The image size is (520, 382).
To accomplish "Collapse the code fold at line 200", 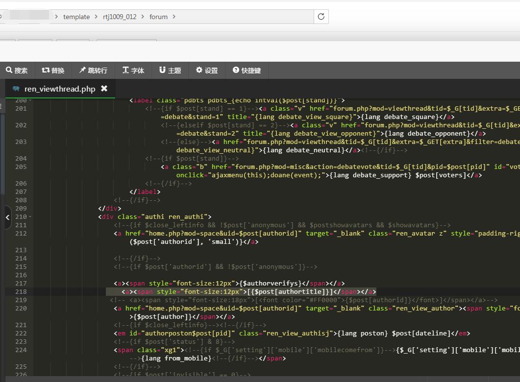I will pyautogui.click(x=30, y=100).
